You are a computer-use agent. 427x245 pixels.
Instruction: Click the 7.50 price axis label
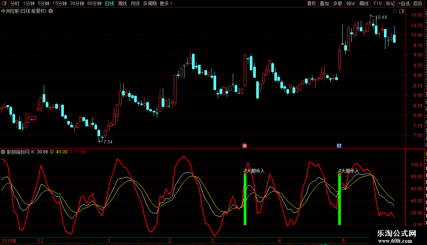pos(418,135)
